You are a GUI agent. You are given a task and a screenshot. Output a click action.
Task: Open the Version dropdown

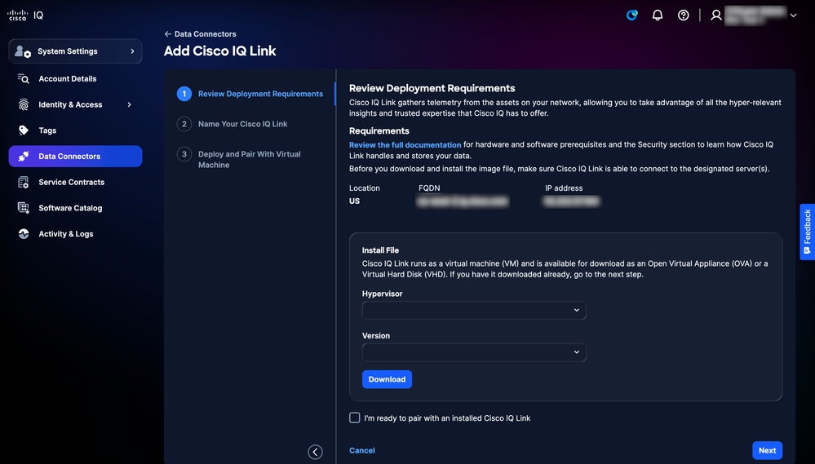pos(474,352)
